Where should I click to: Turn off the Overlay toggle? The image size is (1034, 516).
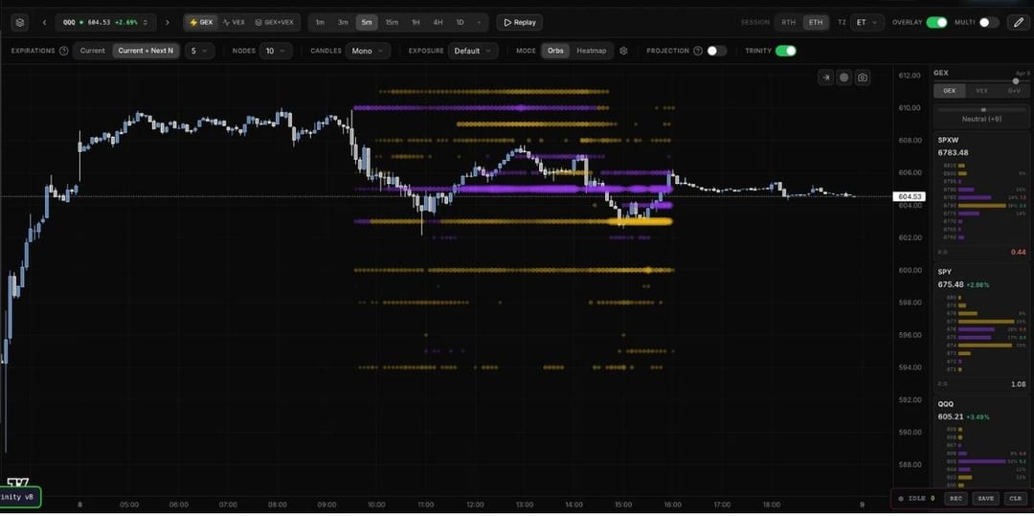pyautogui.click(x=936, y=22)
